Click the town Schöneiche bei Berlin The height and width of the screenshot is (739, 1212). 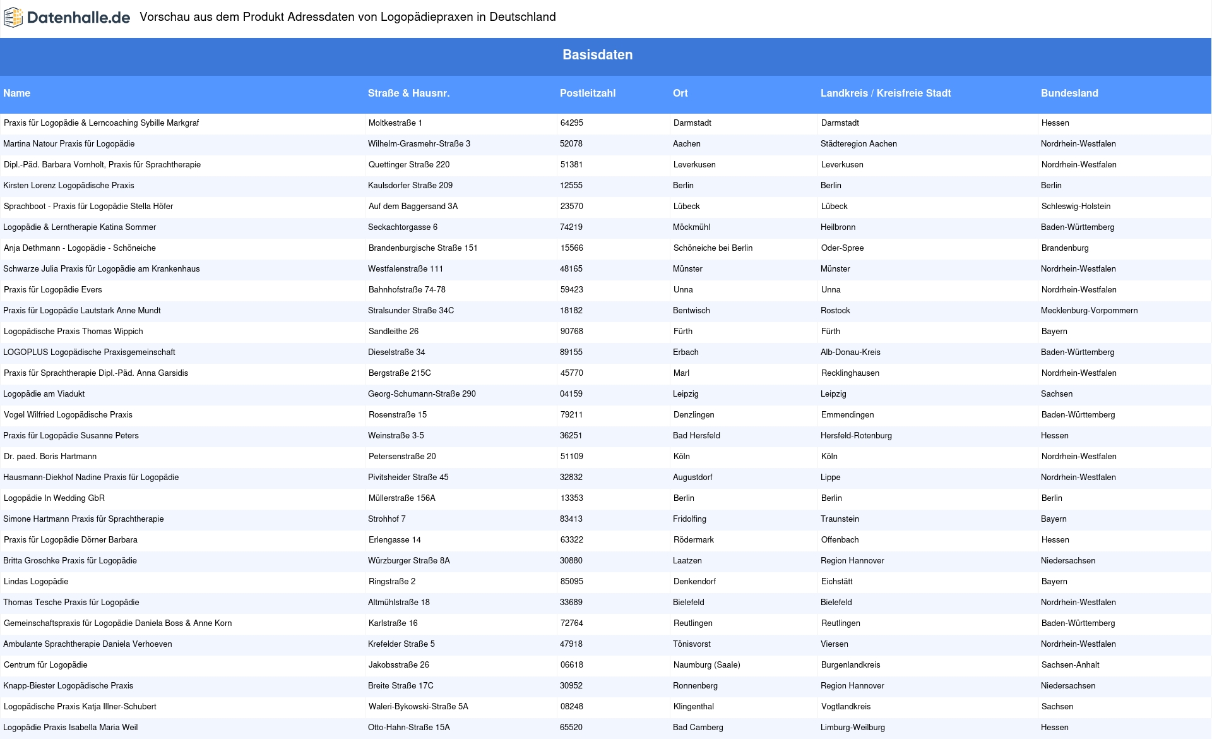click(713, 248)
